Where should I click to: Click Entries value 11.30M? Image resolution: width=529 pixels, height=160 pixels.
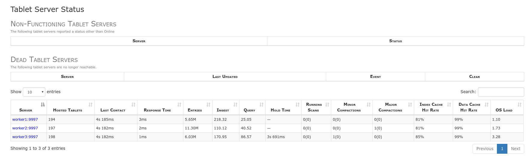tap(191, 128)
